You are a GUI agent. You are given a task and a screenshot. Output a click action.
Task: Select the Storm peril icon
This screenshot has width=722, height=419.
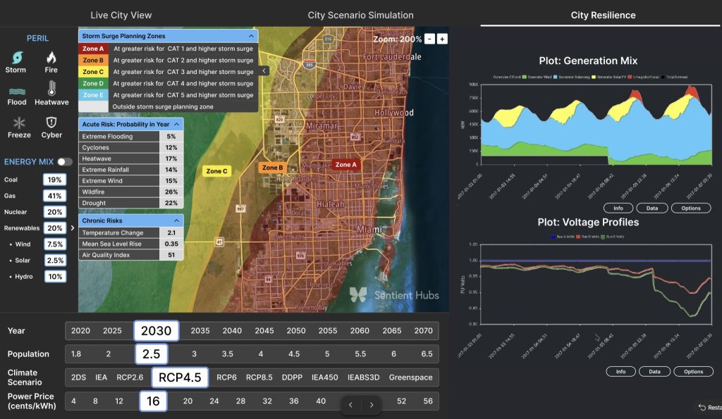(17, 58)
